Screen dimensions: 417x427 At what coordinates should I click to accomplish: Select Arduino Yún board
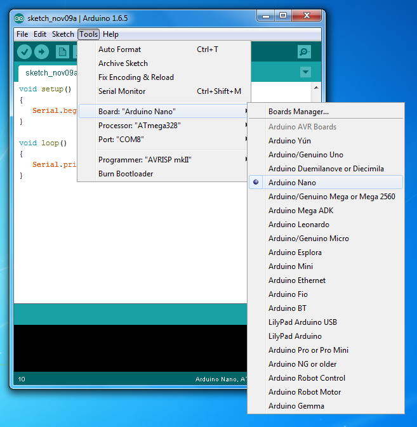326,141
